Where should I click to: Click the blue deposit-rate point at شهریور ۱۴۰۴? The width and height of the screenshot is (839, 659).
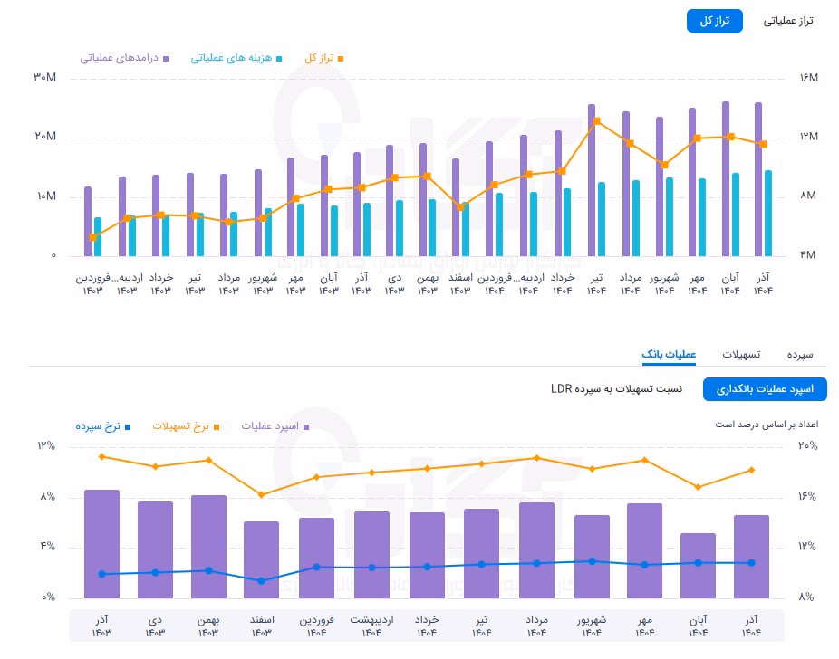[592, 561]
